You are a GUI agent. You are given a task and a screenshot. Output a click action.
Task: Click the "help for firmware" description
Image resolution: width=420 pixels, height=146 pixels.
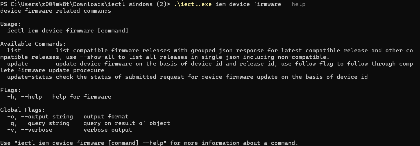coord(82,97)
